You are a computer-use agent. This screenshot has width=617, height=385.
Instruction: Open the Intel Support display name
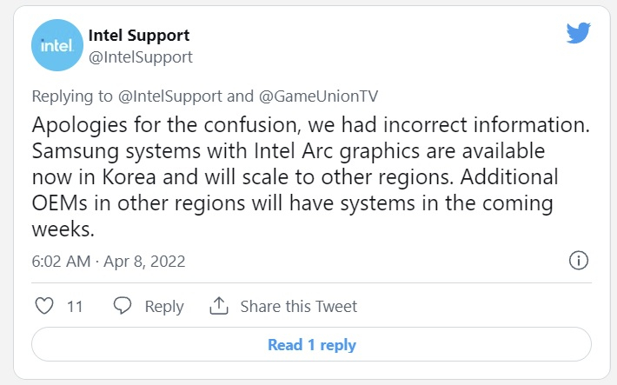click(139, 36)
